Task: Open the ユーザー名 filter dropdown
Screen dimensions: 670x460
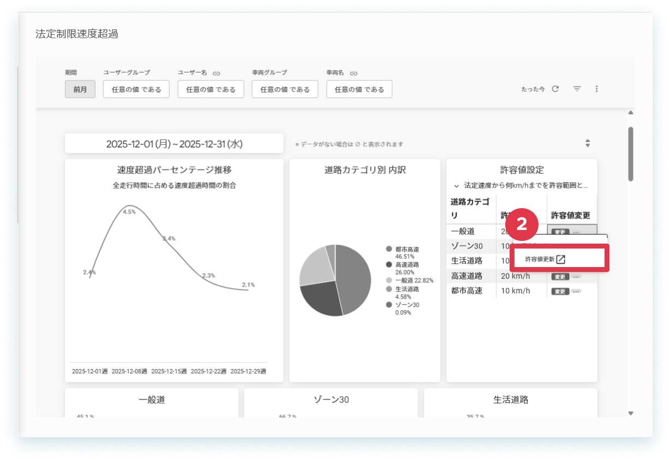Action: click(211, 89)
